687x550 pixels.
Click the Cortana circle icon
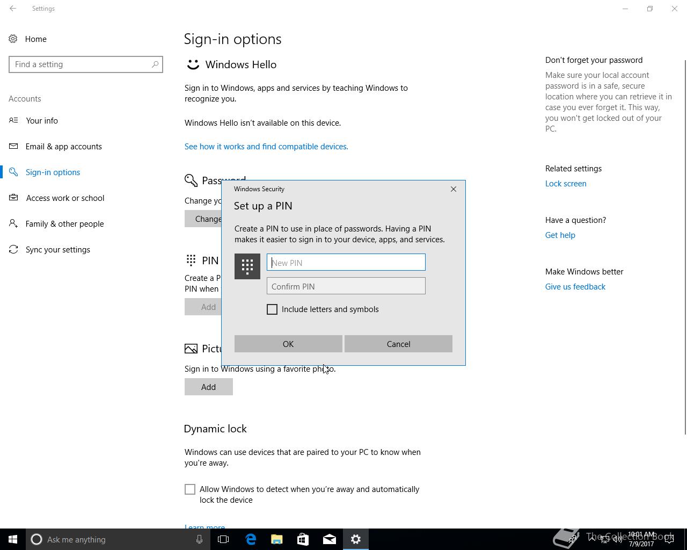(36, 539)
